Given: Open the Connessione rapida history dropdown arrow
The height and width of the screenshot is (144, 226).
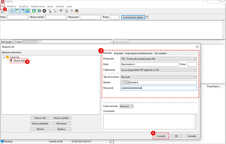Looking at the screenshot, I should pos(147,17).
